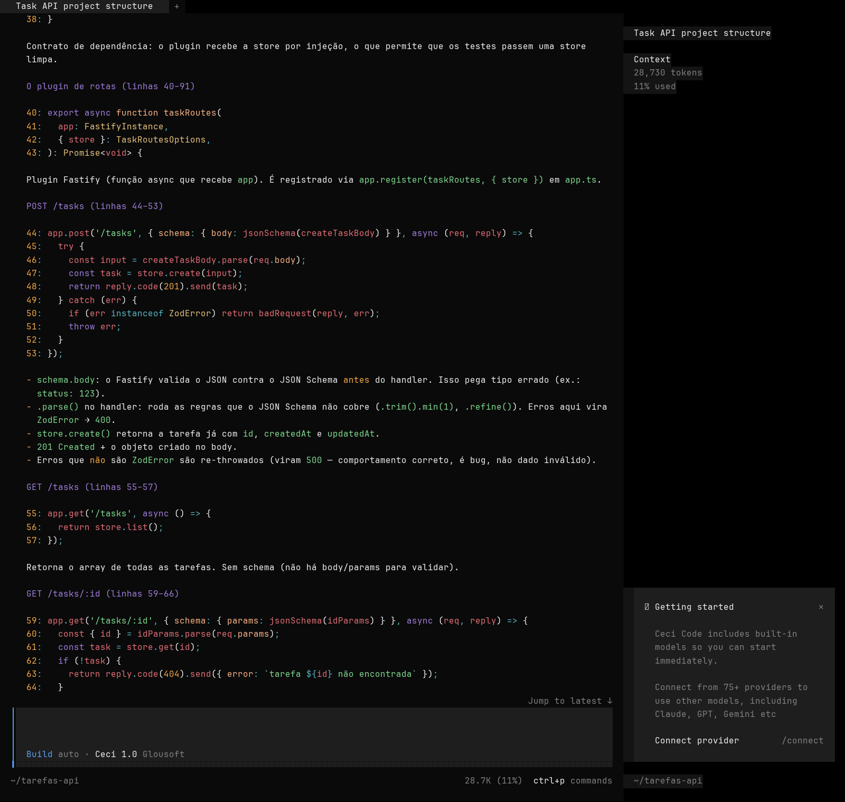Click the sentence starting Contrato de dependência

306,53
